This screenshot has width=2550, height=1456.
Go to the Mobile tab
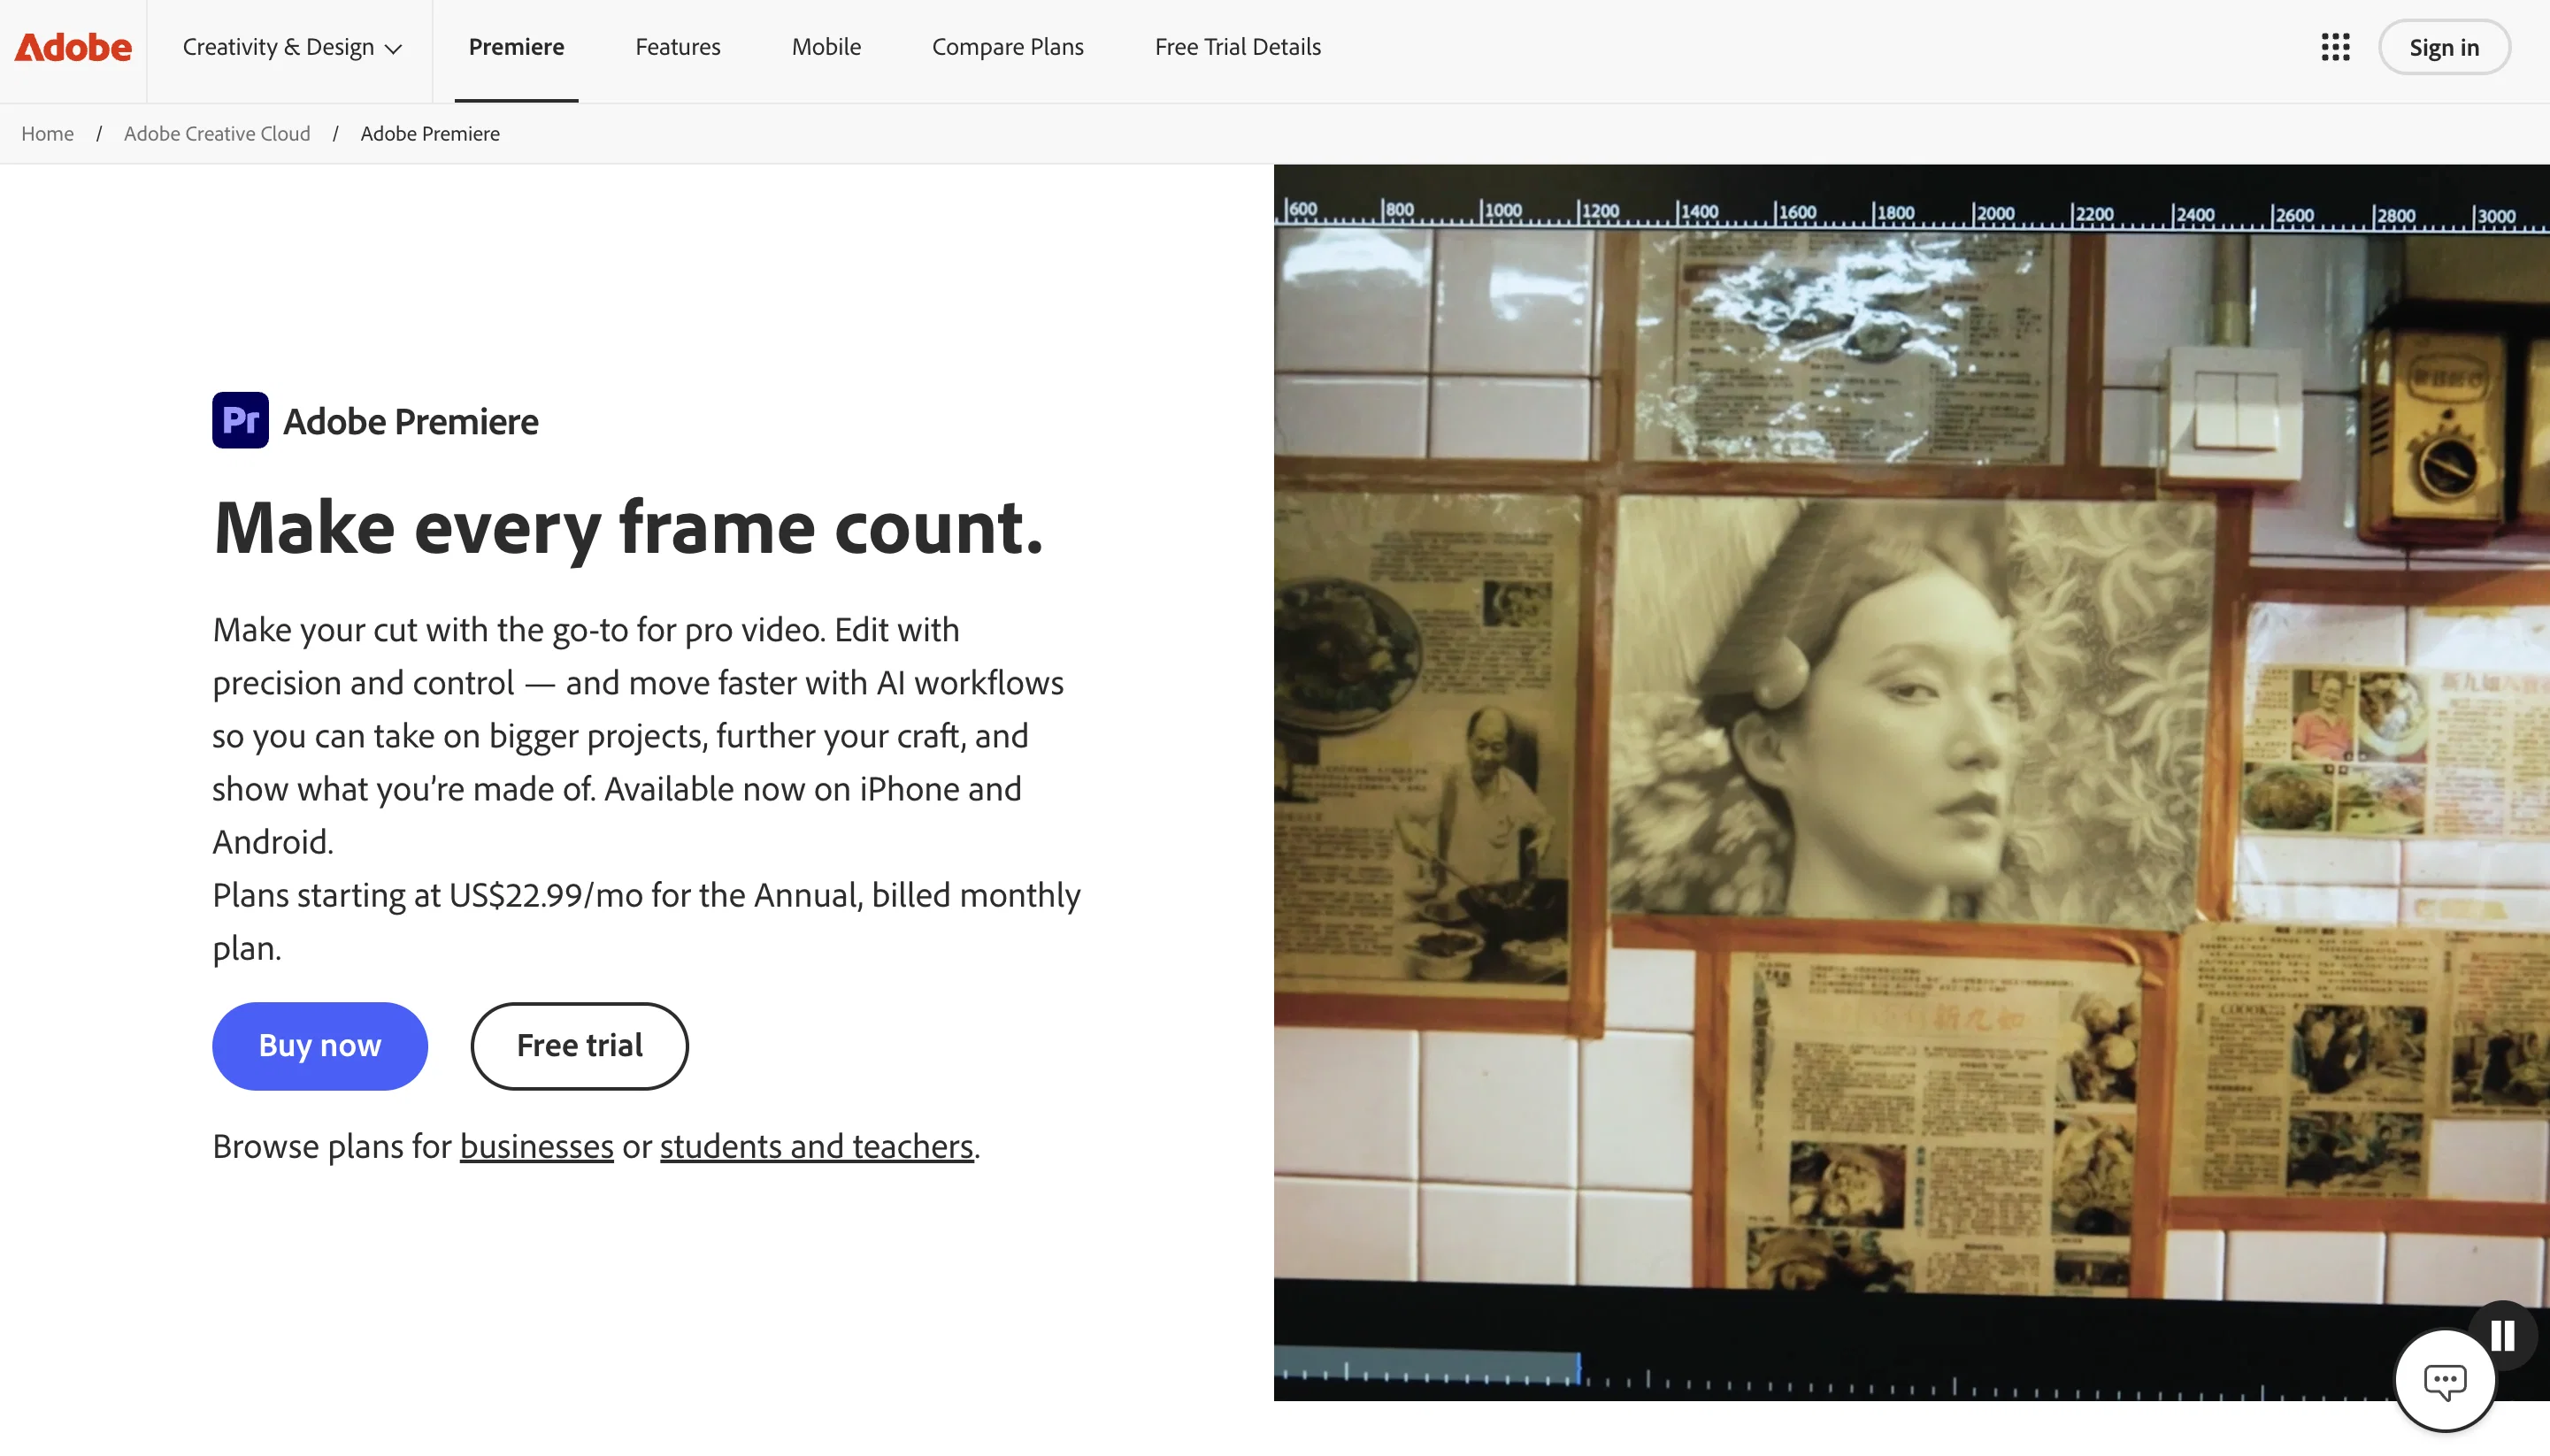point(826,47)
